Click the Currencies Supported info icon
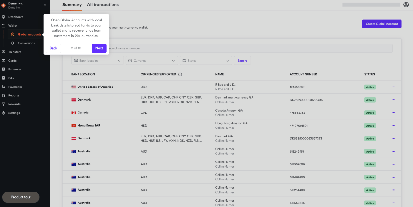This screenshot has width=413, height=207. 180,74
